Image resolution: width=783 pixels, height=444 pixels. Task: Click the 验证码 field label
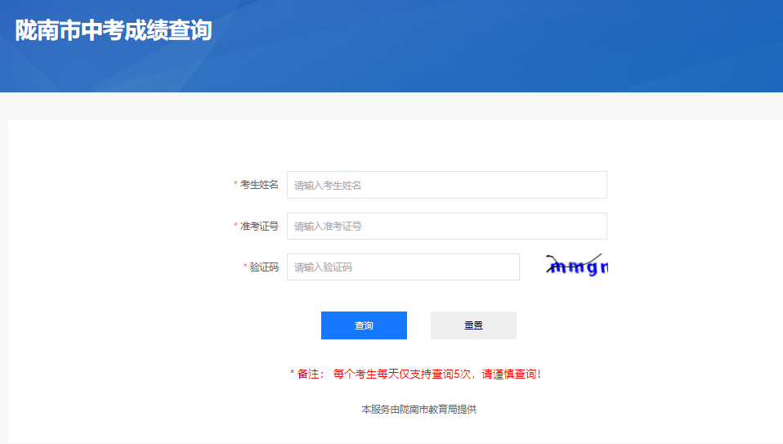pyautogui.click(x=264, y=267)
